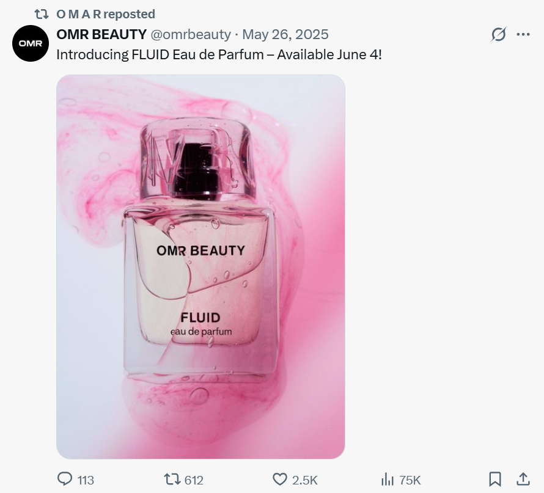Viewport: 544px width, 493px height.
Task: Open the May 26, 2025 timestamp link
Action: [285, 34]
